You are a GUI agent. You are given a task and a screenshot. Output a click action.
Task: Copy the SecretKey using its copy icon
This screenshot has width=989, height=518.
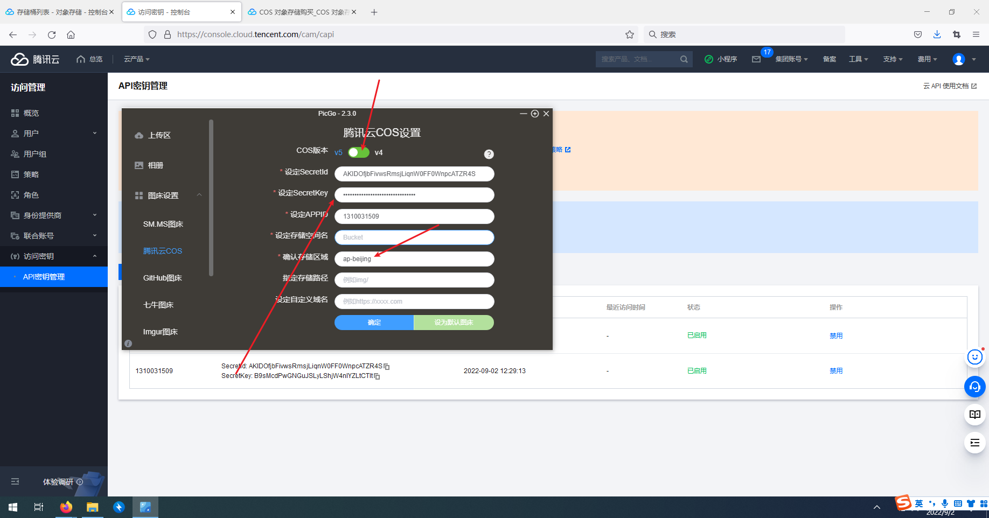[x=377, y=376]
